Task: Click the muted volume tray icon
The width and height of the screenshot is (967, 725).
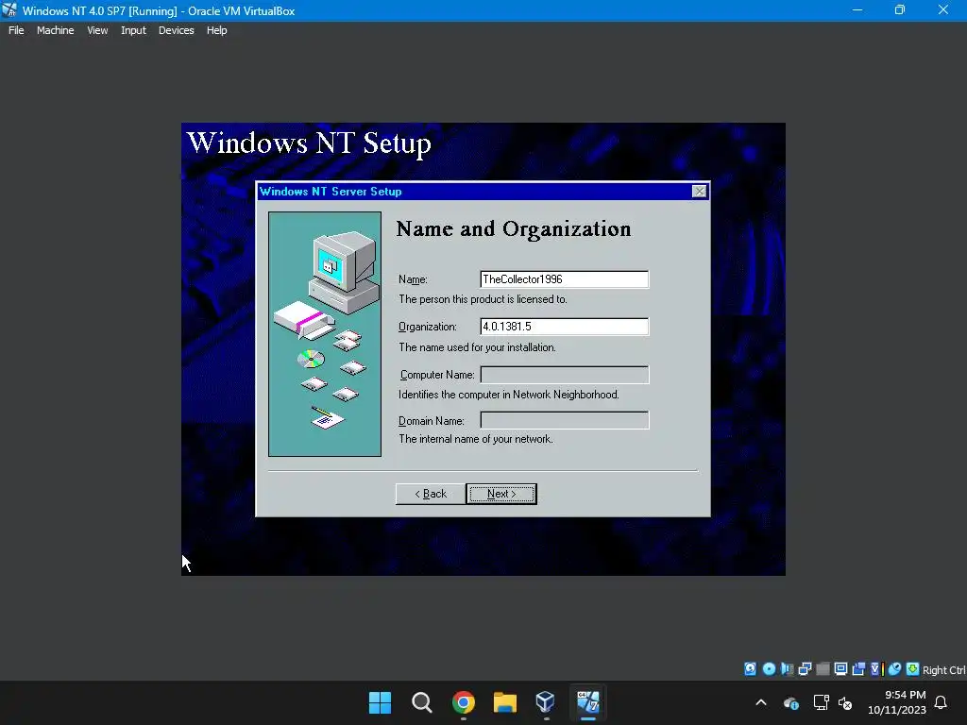Action: 845,702
